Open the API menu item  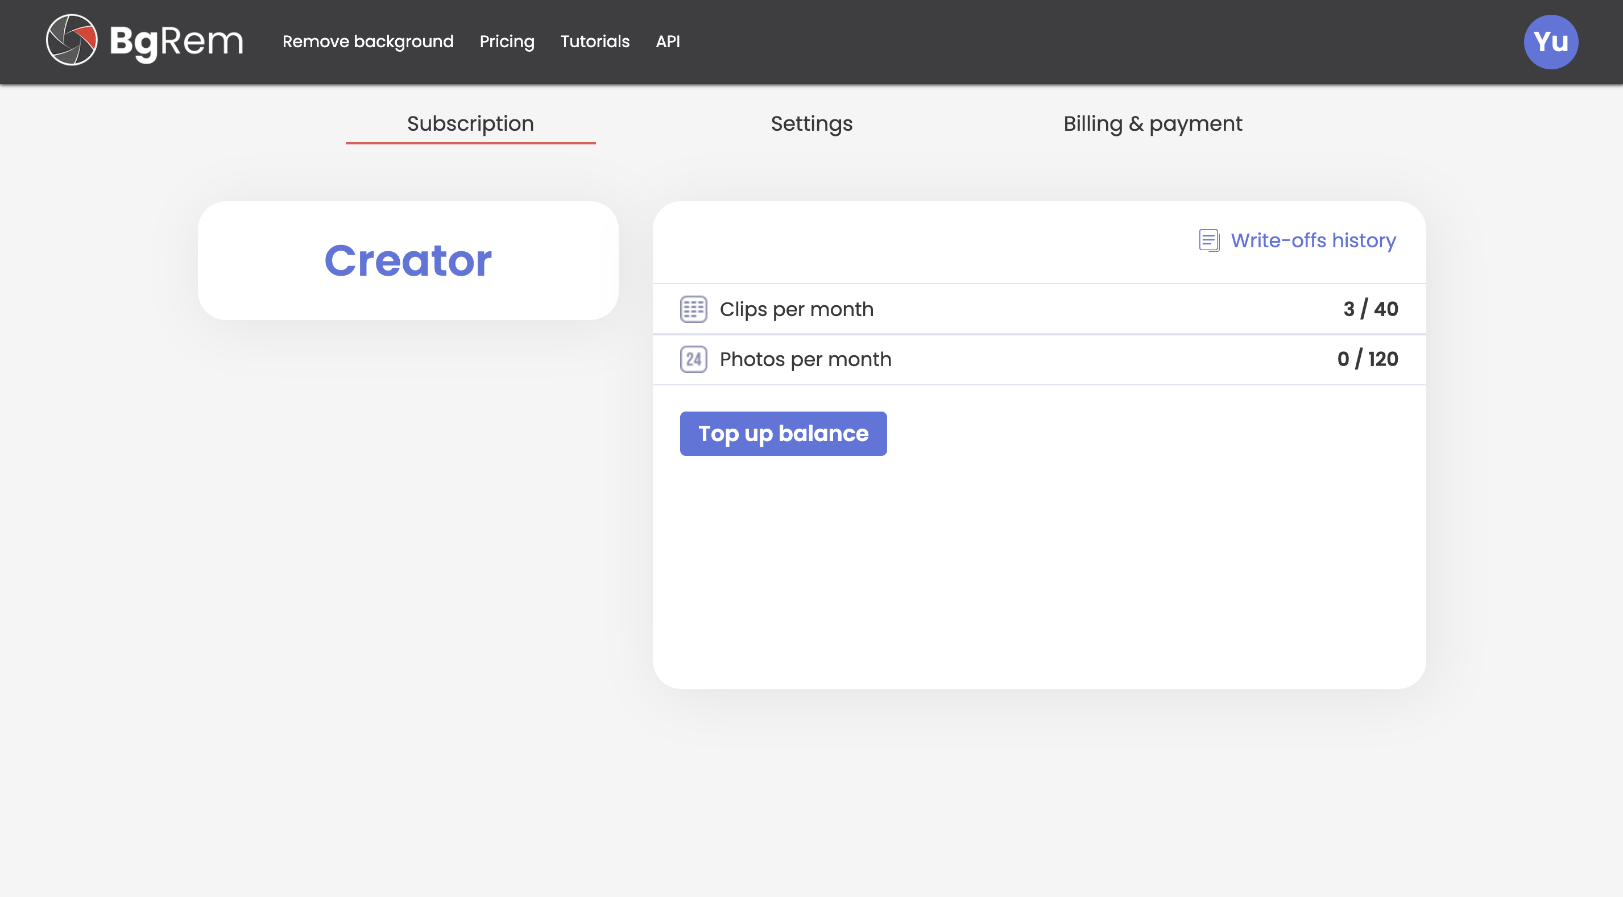(667, 41)
